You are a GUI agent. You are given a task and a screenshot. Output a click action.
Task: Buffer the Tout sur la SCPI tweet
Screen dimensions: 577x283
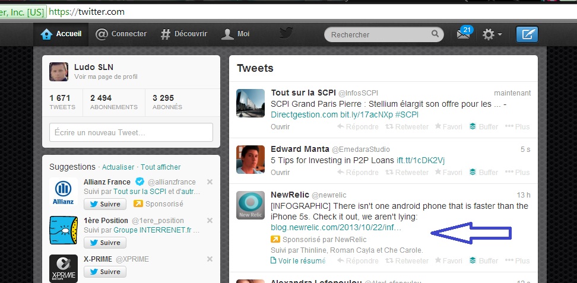pyautogui.click(x=484, y=126)
